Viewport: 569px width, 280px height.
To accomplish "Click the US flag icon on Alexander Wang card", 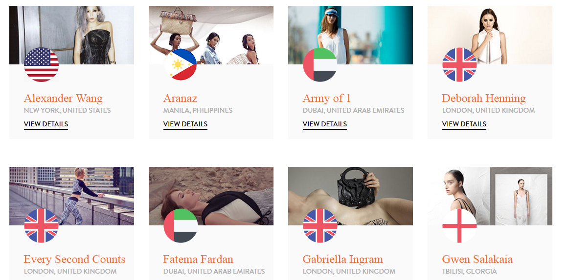I will coord(42,64).
